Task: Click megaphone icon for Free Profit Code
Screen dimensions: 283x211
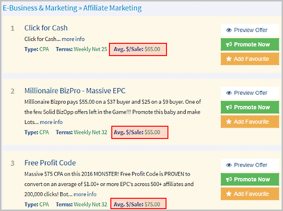Action: click(x=229, y=179)
